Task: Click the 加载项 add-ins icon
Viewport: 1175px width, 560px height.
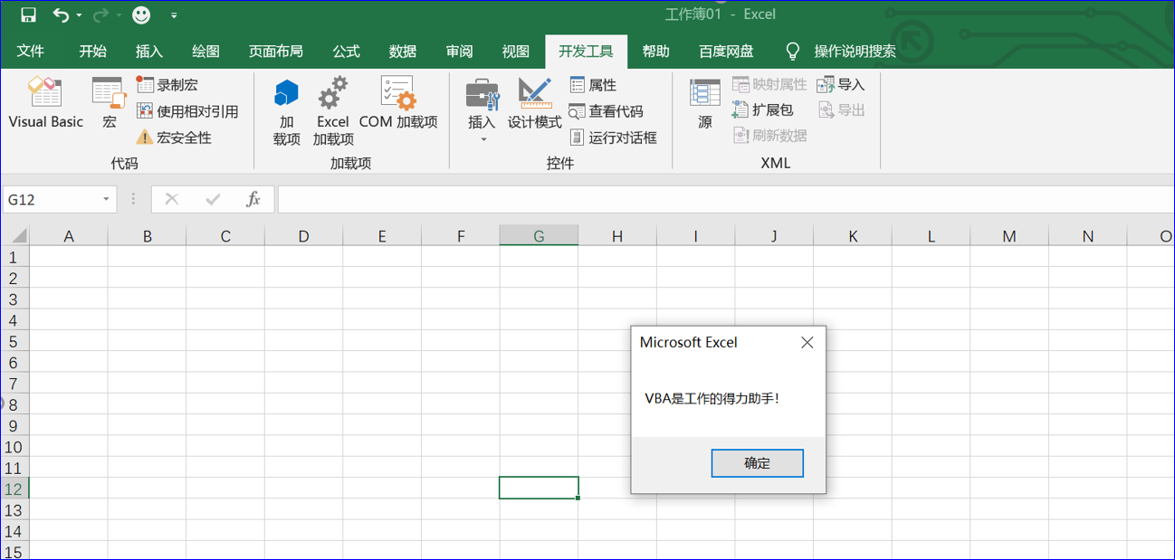Action: click(286, 112)
